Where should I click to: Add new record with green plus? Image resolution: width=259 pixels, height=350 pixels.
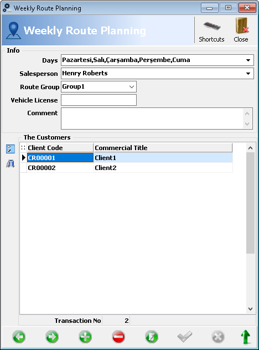85,337
